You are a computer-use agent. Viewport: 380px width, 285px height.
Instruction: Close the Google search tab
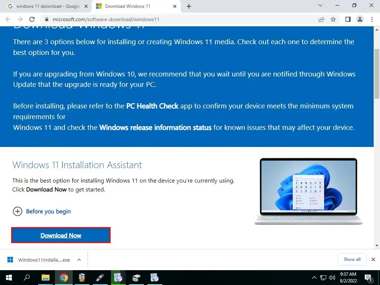point(86,7)
